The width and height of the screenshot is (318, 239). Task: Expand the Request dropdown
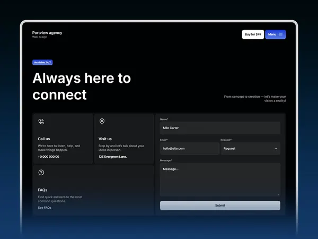click(x=250, y=149)
